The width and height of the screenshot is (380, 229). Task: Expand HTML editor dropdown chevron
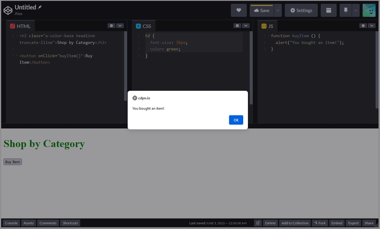click(x=120, y=26)
